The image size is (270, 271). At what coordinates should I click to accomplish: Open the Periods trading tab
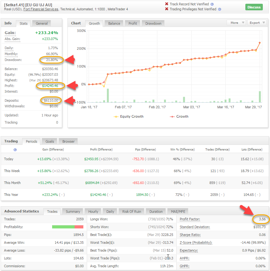[32, 141]
